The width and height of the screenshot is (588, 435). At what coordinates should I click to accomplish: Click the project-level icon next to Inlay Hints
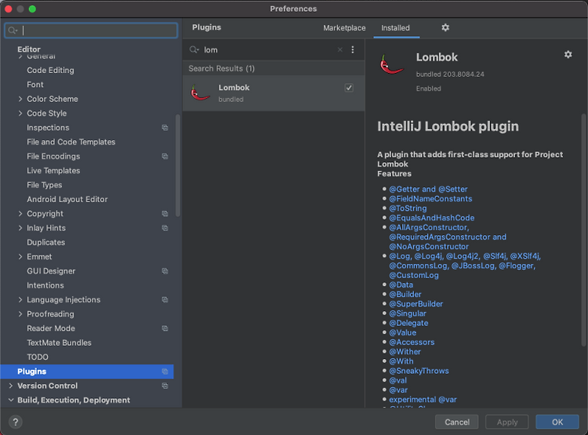165,227
